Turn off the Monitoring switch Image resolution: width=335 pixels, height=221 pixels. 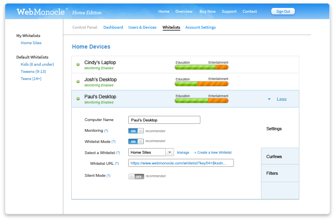point(136,131)
